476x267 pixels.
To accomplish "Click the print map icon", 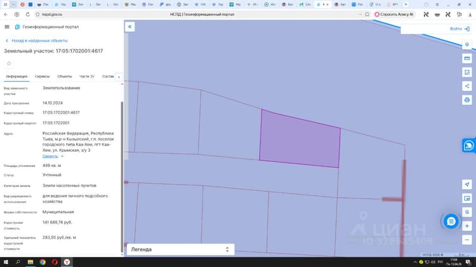I will coord(467,100).
